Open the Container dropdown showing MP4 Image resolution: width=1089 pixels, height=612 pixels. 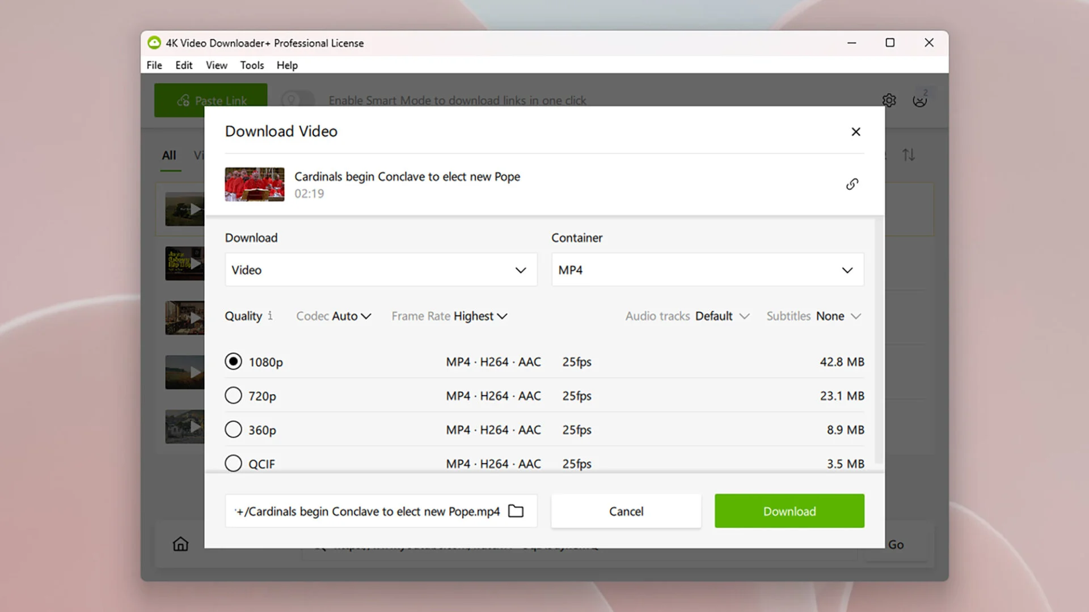(707, 270)
